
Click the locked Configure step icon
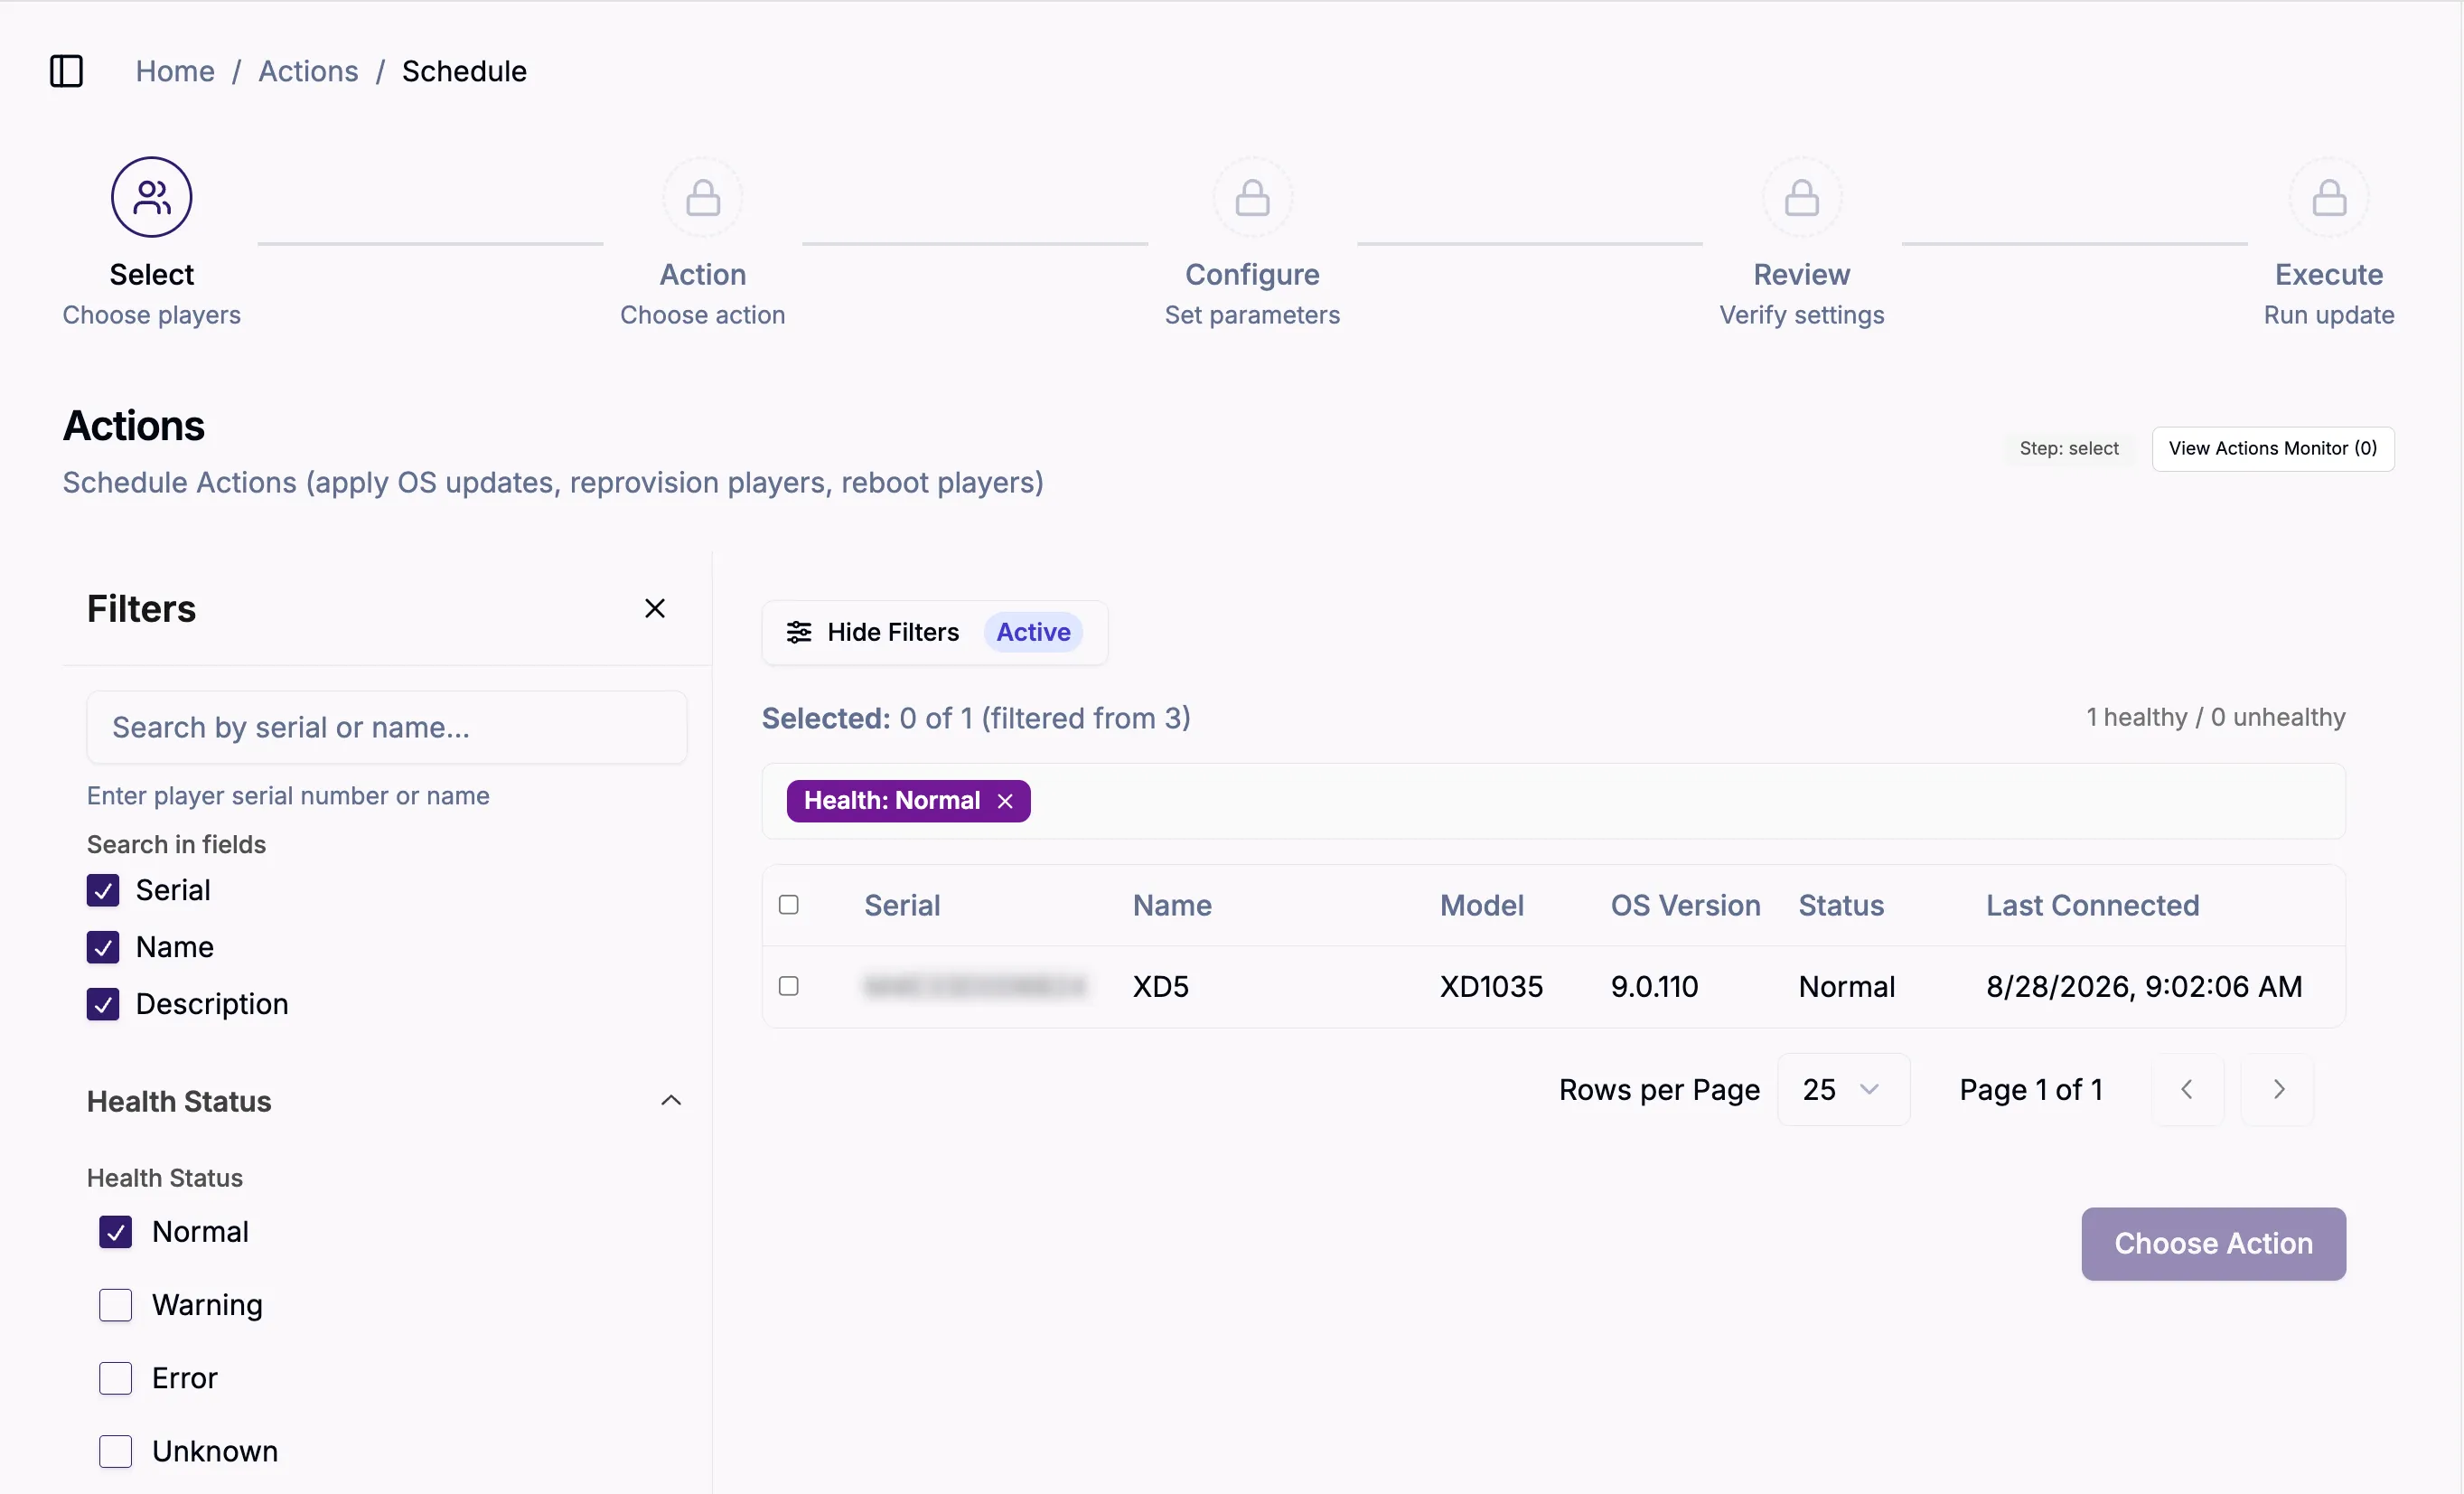(1252, 197)
